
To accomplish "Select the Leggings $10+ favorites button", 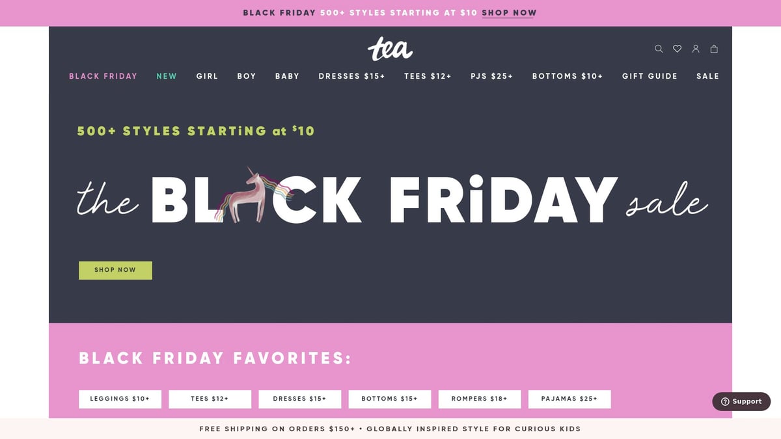I will (120, 399).
